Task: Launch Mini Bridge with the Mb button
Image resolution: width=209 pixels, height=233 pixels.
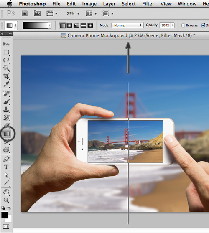Action: [x=37, y=13]
